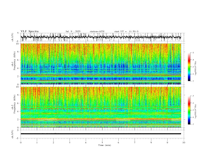Viewport: 207px width, 160px height.
Task: Click the "station=ATH" label
Action: [97, 31]
